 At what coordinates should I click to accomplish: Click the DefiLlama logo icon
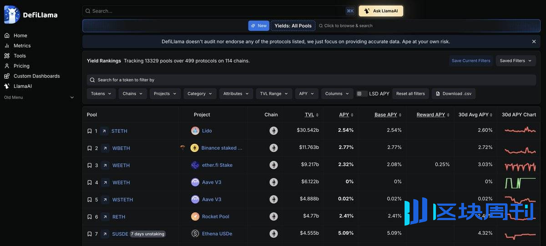tap(11, 15)
